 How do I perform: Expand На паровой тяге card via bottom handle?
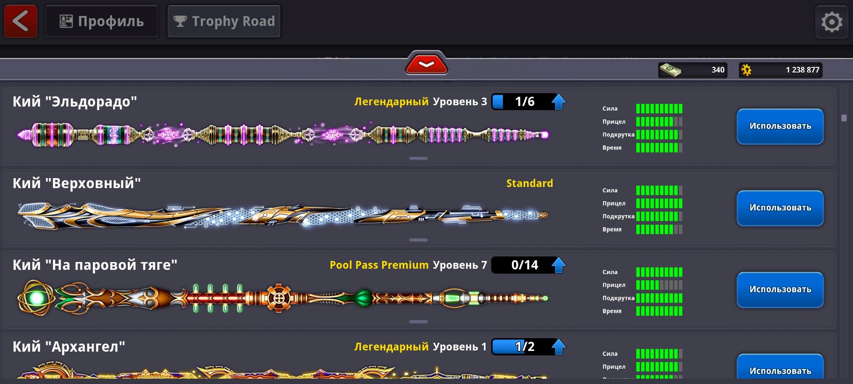pos(418,322)
